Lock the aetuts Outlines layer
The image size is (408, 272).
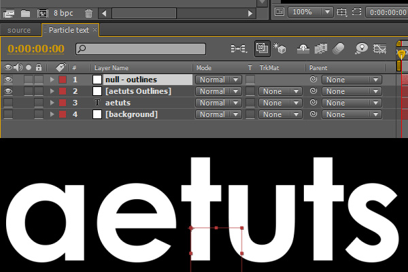click(x=39, y=91)
